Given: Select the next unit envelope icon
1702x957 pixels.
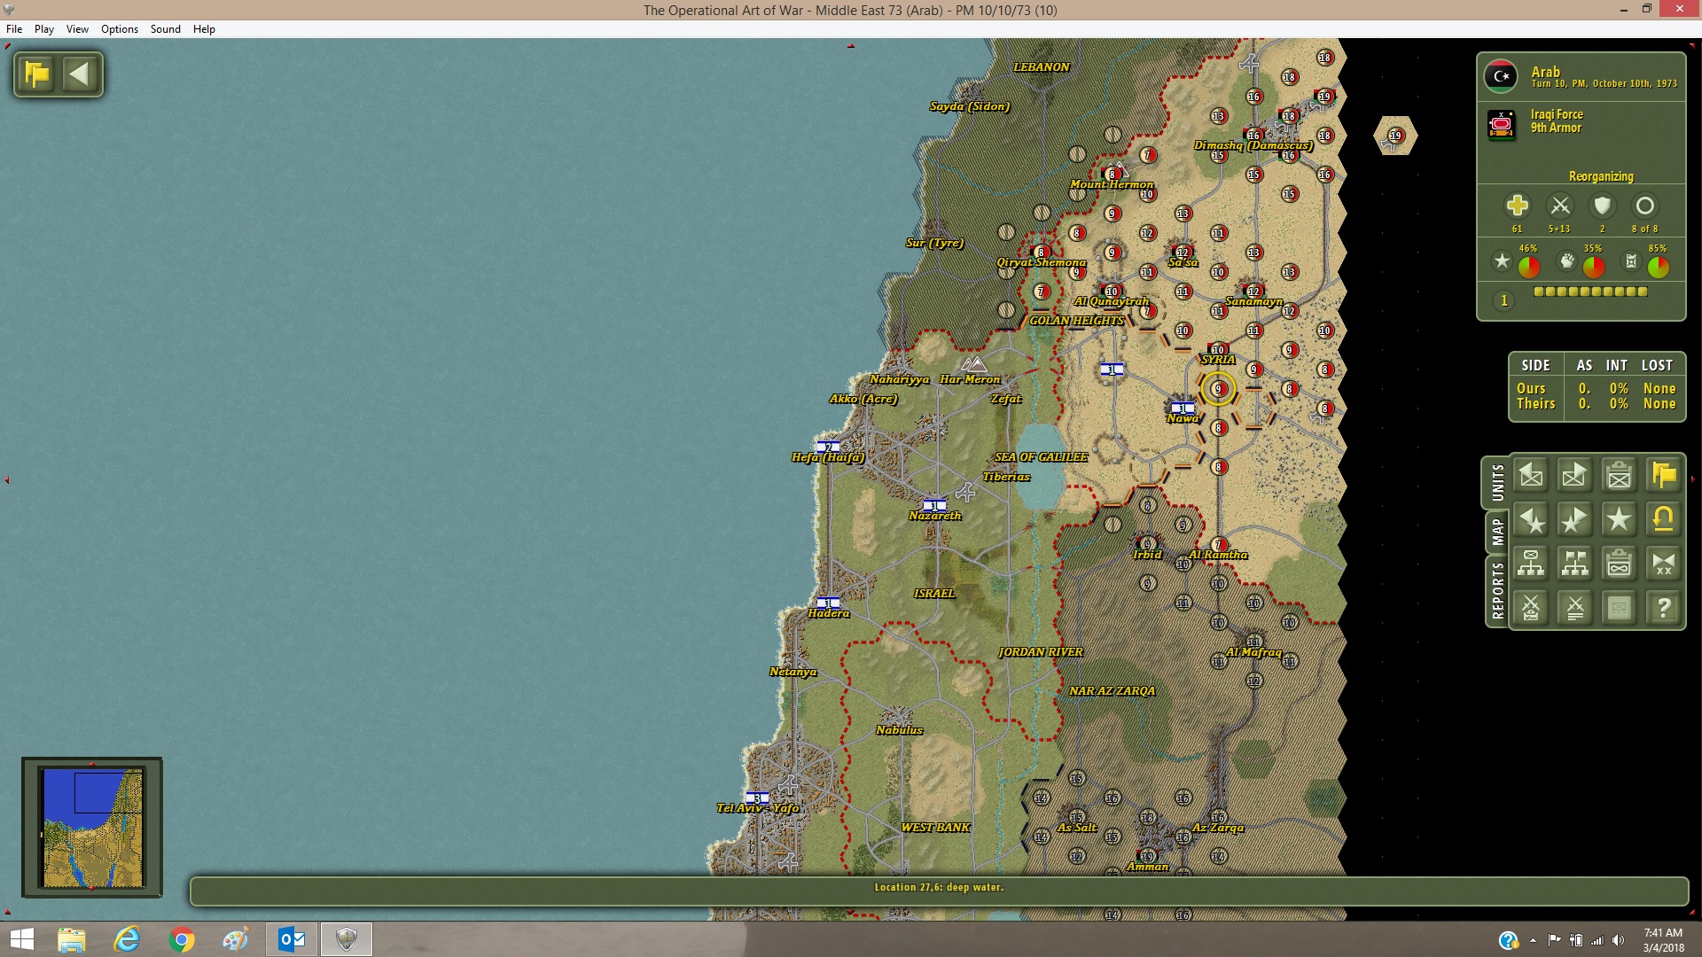Looking at the screenshot, I should (x=1574, y=475).
